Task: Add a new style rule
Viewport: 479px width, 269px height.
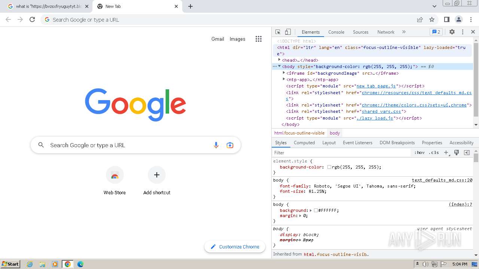Action: [x=446, y=152]
